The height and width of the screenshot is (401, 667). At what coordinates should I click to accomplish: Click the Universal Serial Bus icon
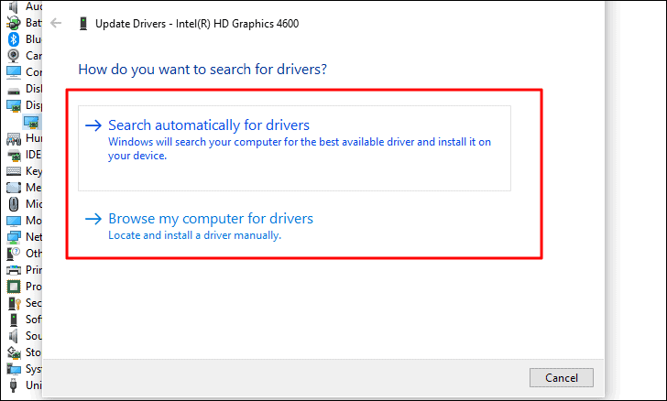pos(14,385)
